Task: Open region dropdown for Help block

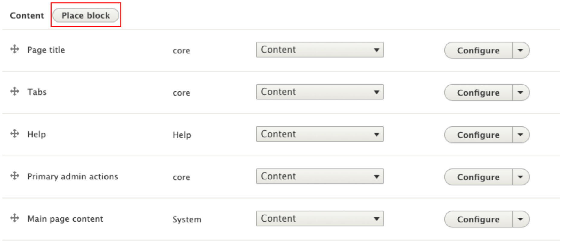Action: (320, 134)
